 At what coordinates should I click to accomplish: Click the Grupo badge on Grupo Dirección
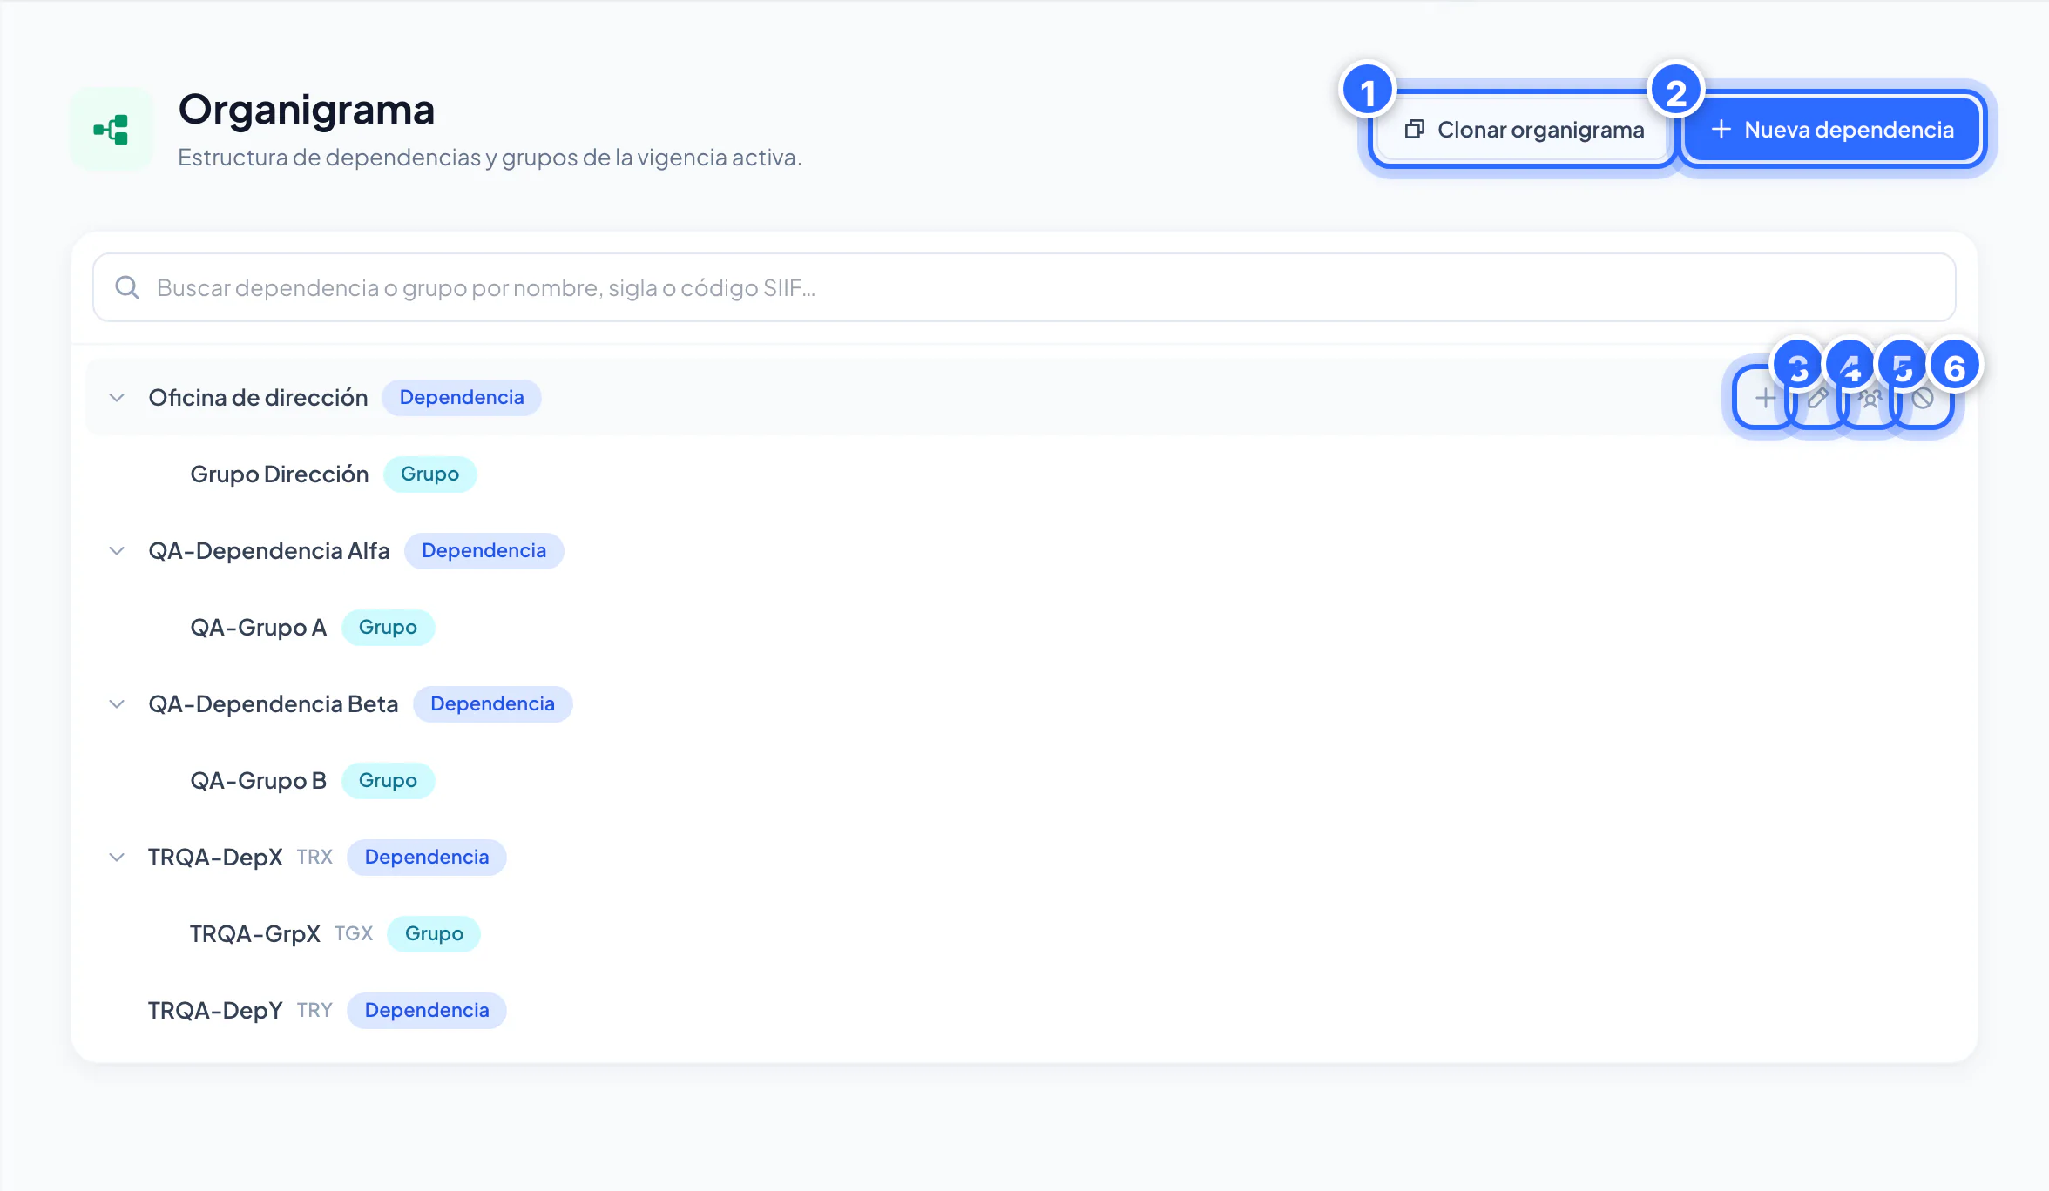[x=430, y=474]
